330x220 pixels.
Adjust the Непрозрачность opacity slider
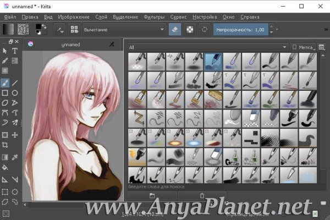point(240,30)
